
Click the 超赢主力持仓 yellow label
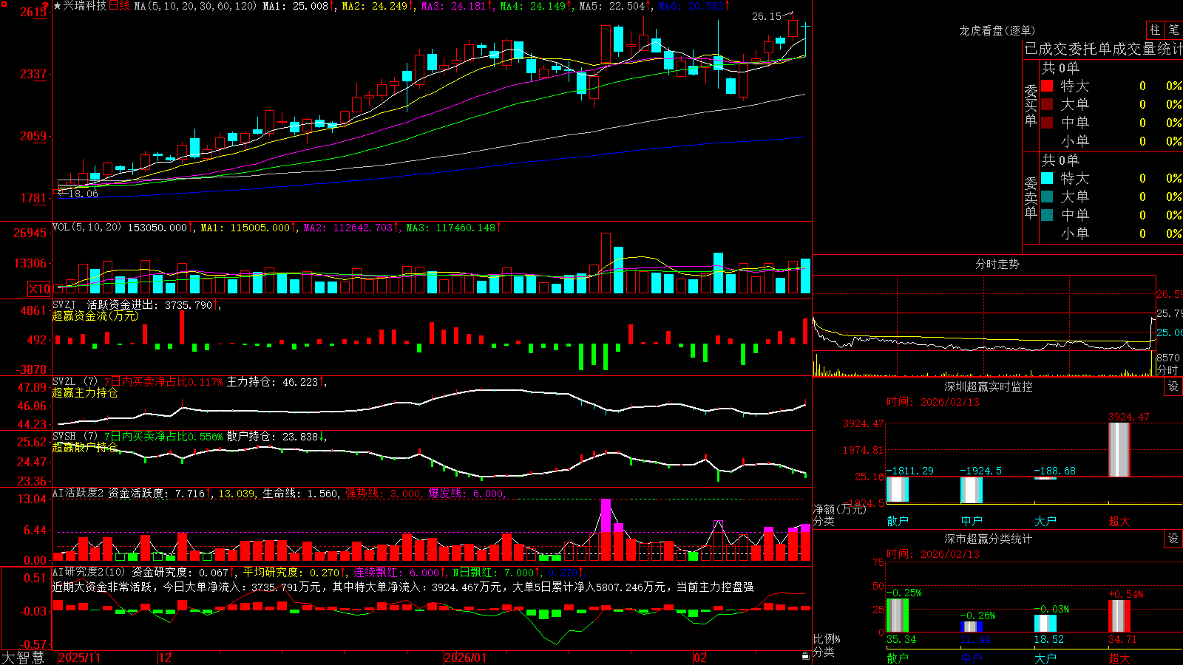[x=85, y=392]
